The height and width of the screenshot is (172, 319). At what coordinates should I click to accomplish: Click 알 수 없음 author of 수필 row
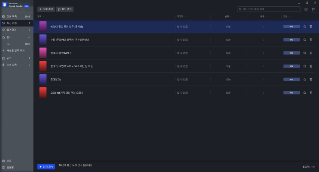click(x=182, y=40)
